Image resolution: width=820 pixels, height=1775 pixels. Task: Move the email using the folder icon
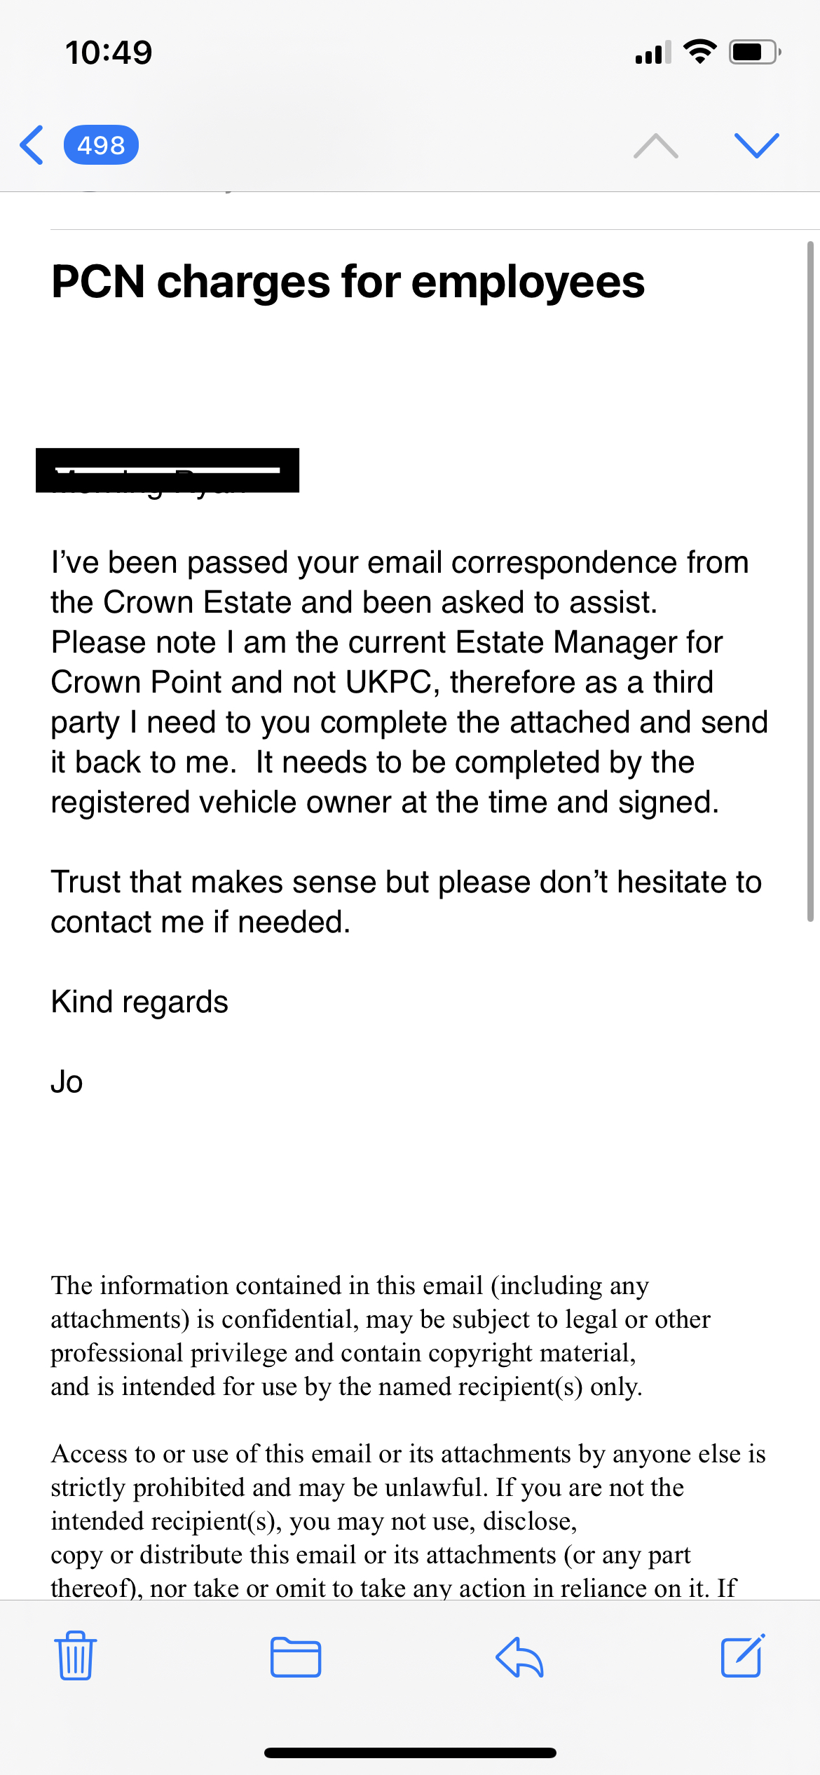click(x=296, y=1657)
